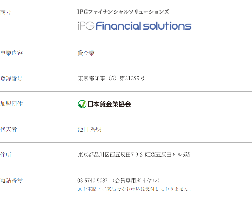This screenshot has height=202, width=252.
Task: Click the 住所 row label
Action: click(x=6, y=155)
